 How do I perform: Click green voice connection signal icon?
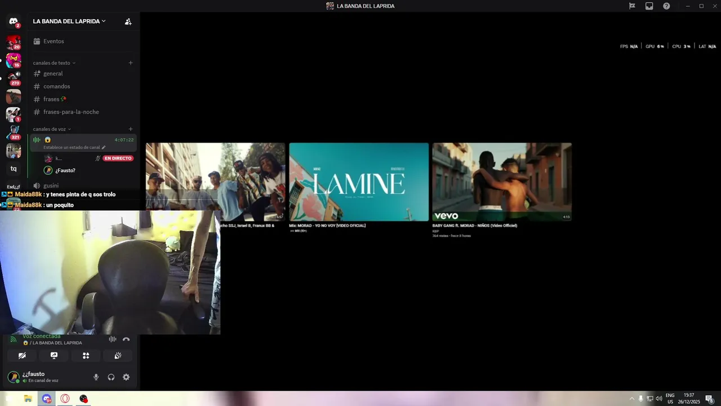pos(14,339)
